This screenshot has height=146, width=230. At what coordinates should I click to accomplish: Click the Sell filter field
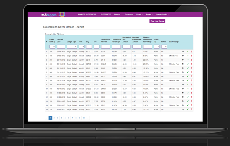point(96,47)
